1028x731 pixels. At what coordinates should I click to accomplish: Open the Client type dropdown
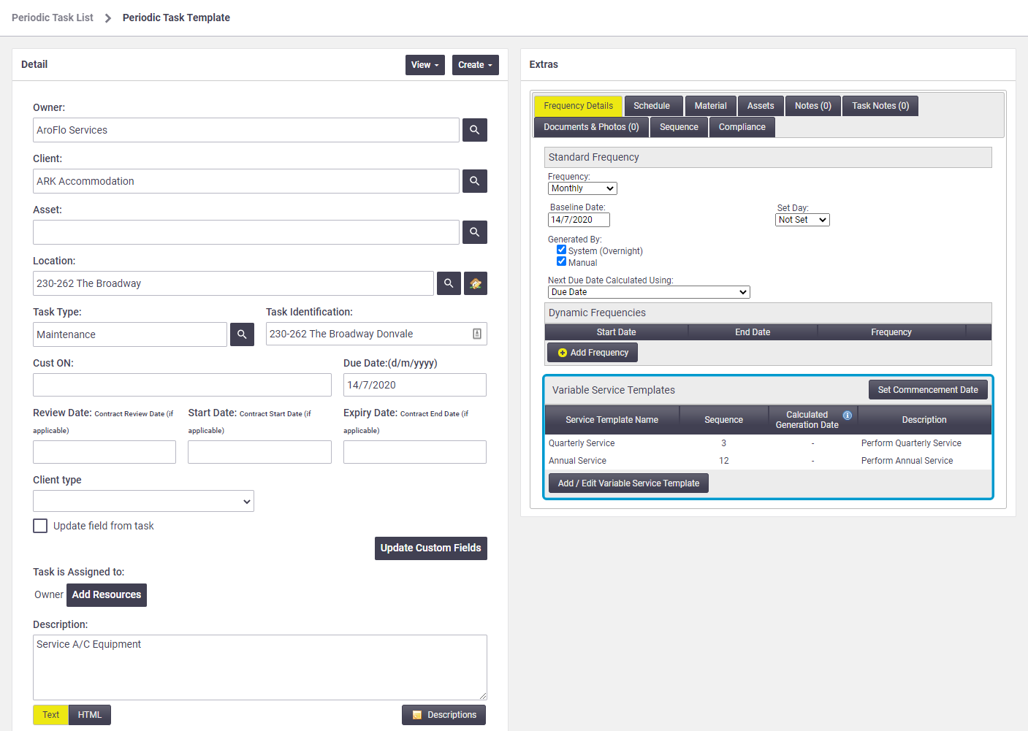tap(143, 501)
